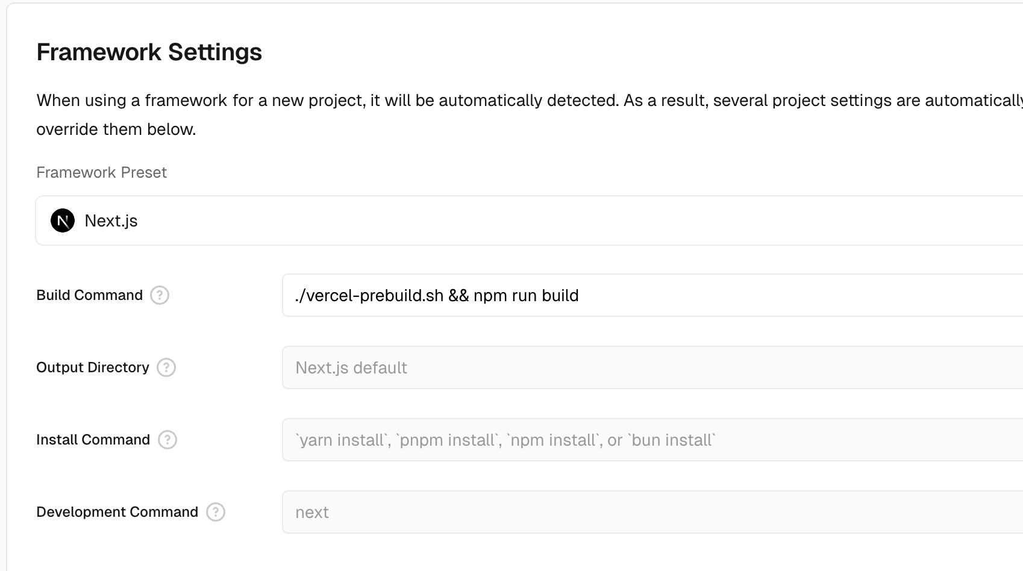This screenshot has height=571, width=1023.
Task: Focus the Output Directory input field
Action: [651, 367]
